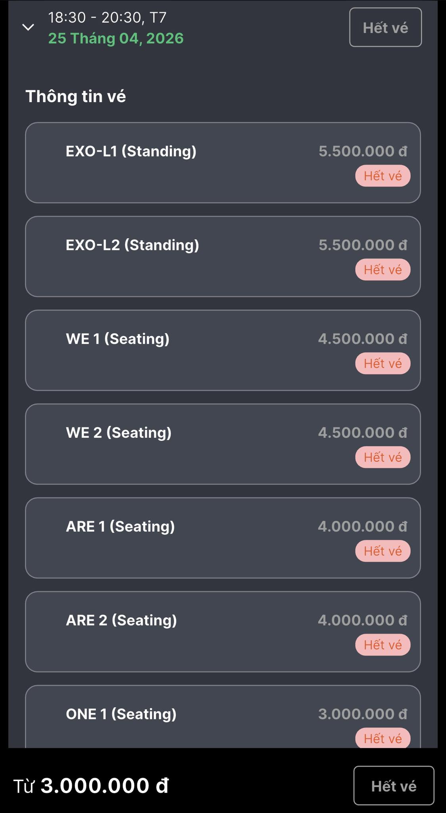
Task: Tap Hết vé badge on WE 1
Action: pos(383,363)
